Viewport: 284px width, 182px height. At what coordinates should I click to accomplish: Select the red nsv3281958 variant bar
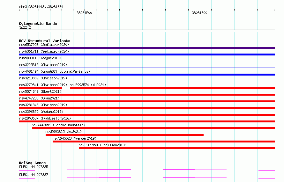177,148
